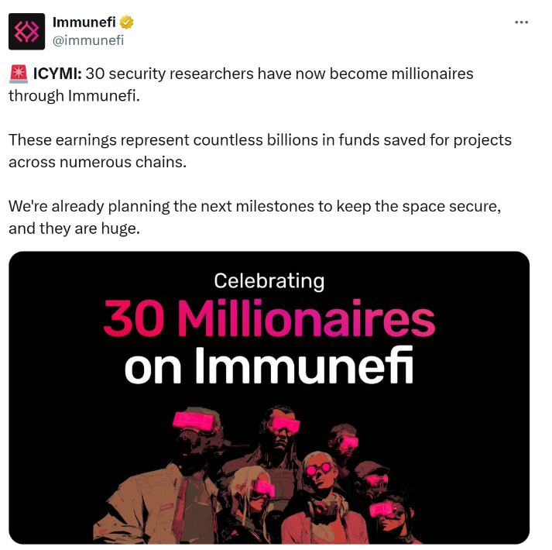Click the long-haired center figure's visor
552x550 pixels.
285,424
